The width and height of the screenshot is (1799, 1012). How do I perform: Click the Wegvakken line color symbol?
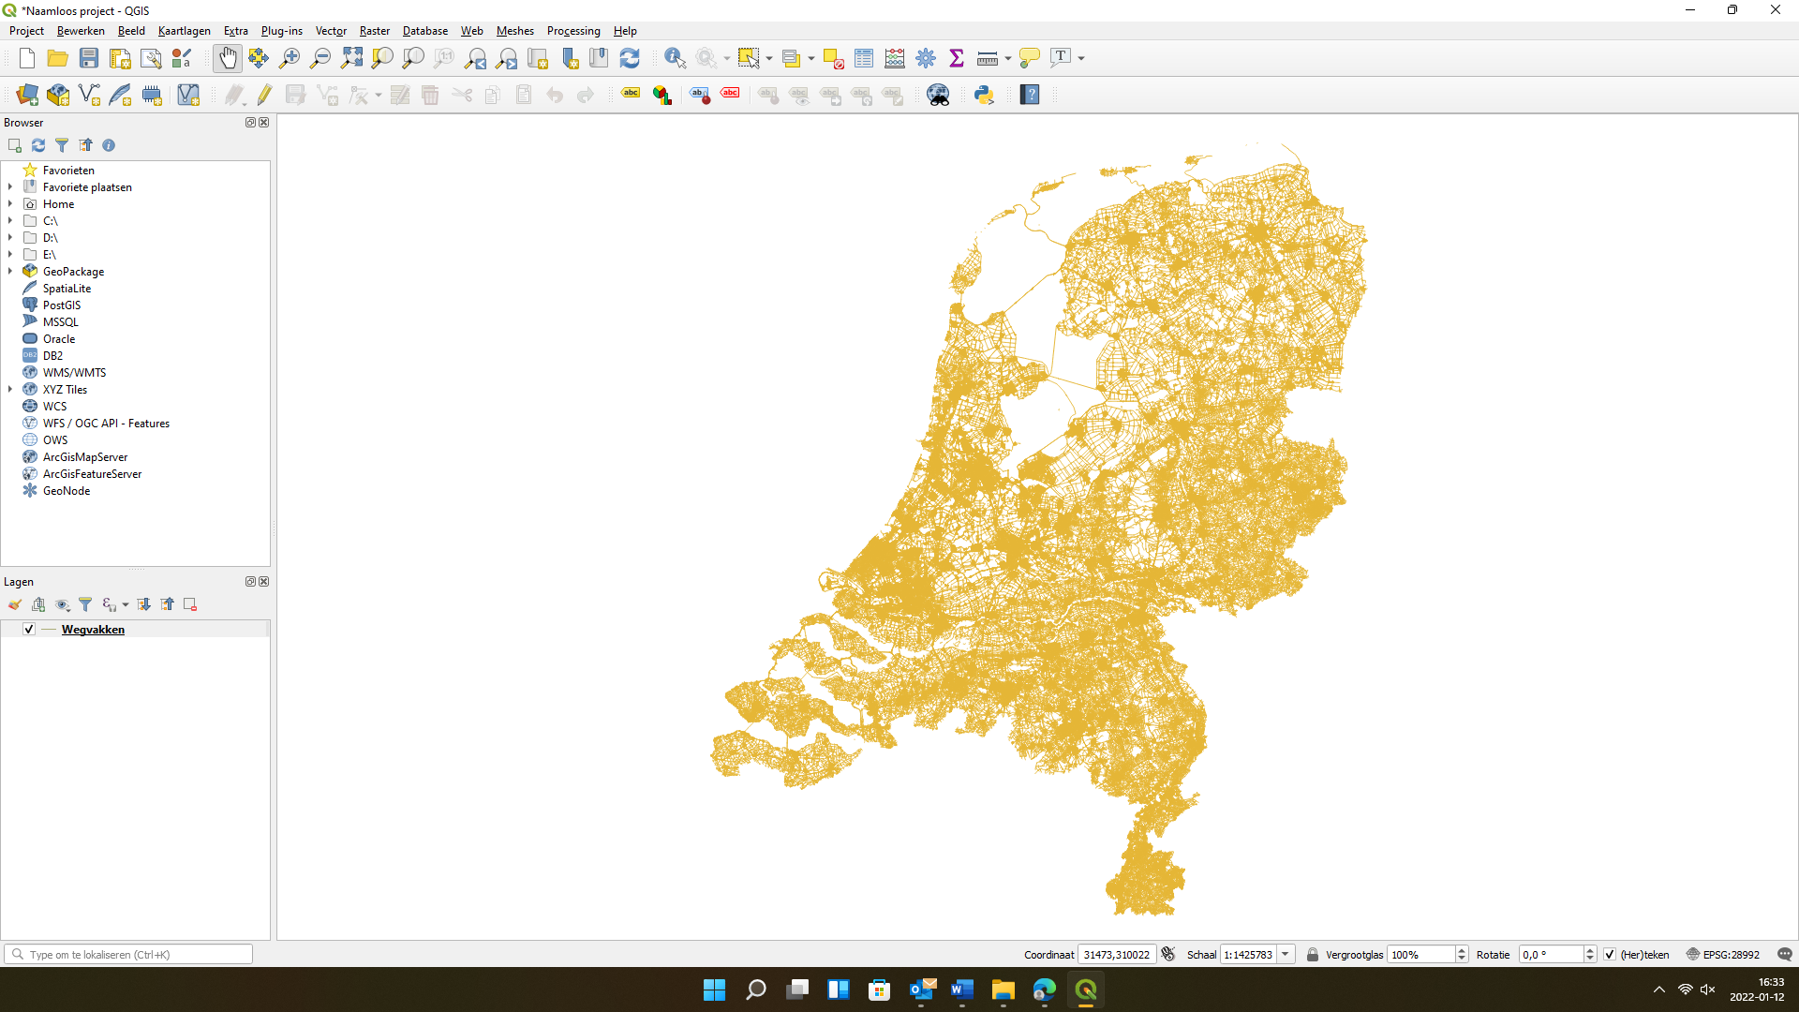(x=49, y=630)
